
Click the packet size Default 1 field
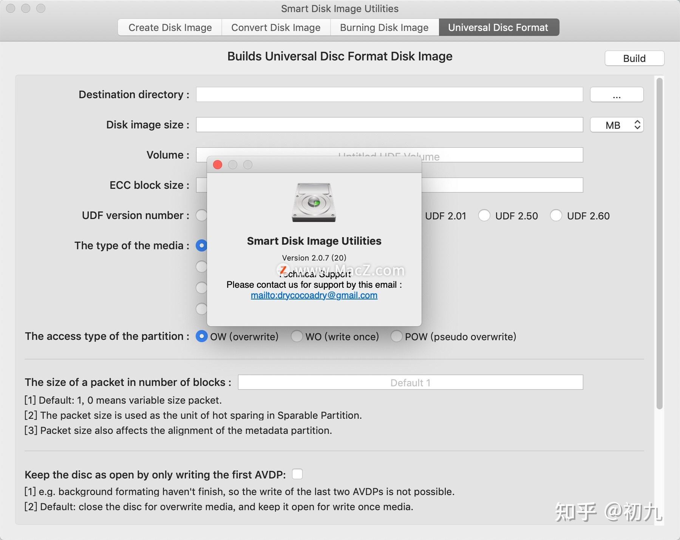(411, 383)
